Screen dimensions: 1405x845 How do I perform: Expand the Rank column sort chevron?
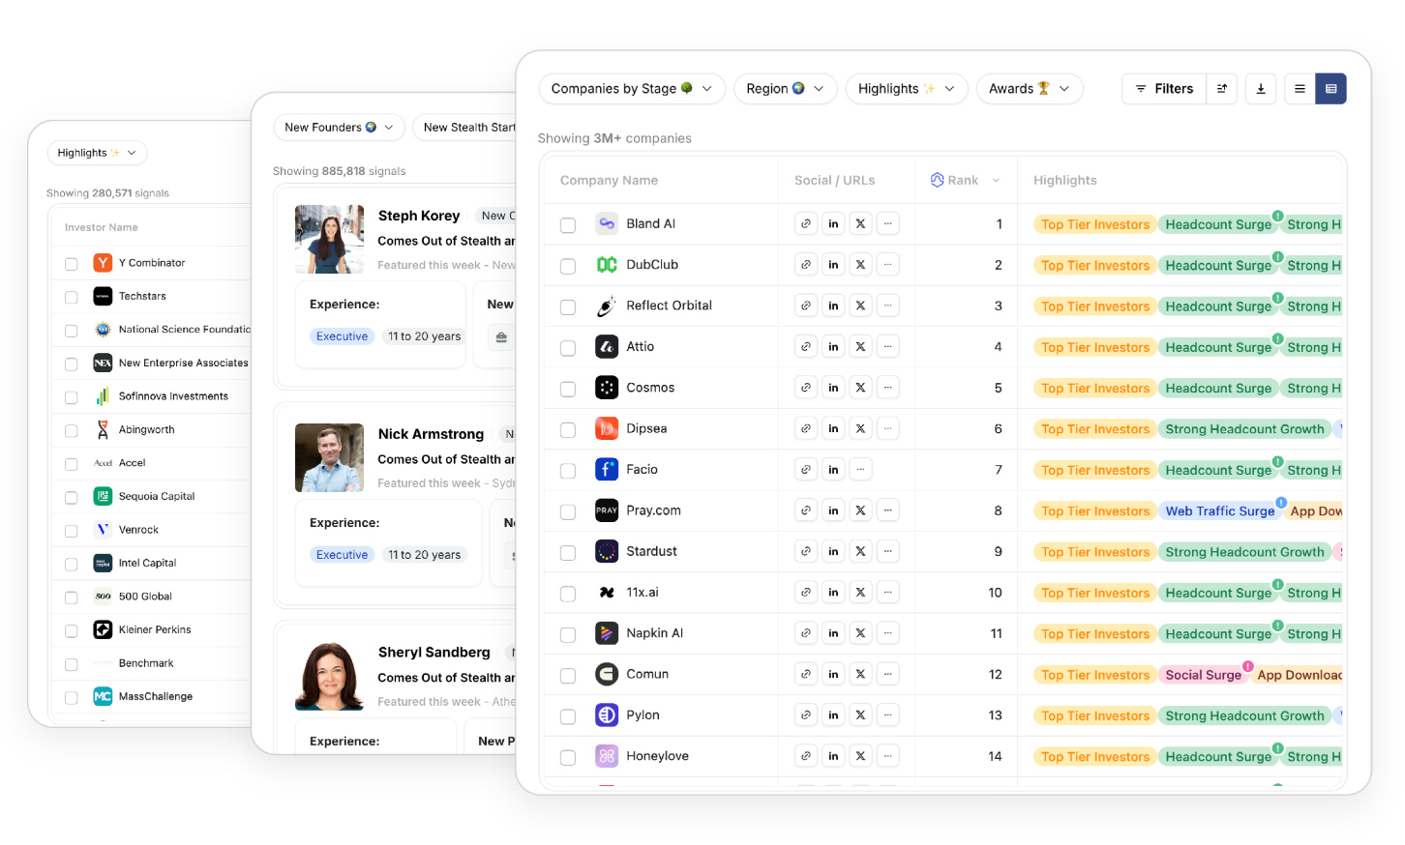coord(997,181)
